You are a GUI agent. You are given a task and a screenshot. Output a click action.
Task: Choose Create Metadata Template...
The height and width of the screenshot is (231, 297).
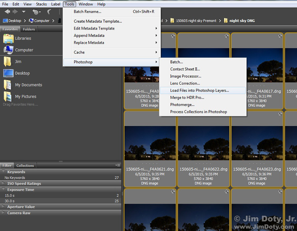(112, 21)
